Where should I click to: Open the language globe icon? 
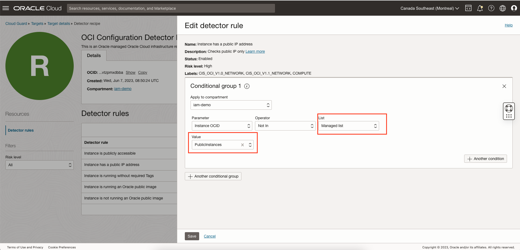click(x=503, y=8)
